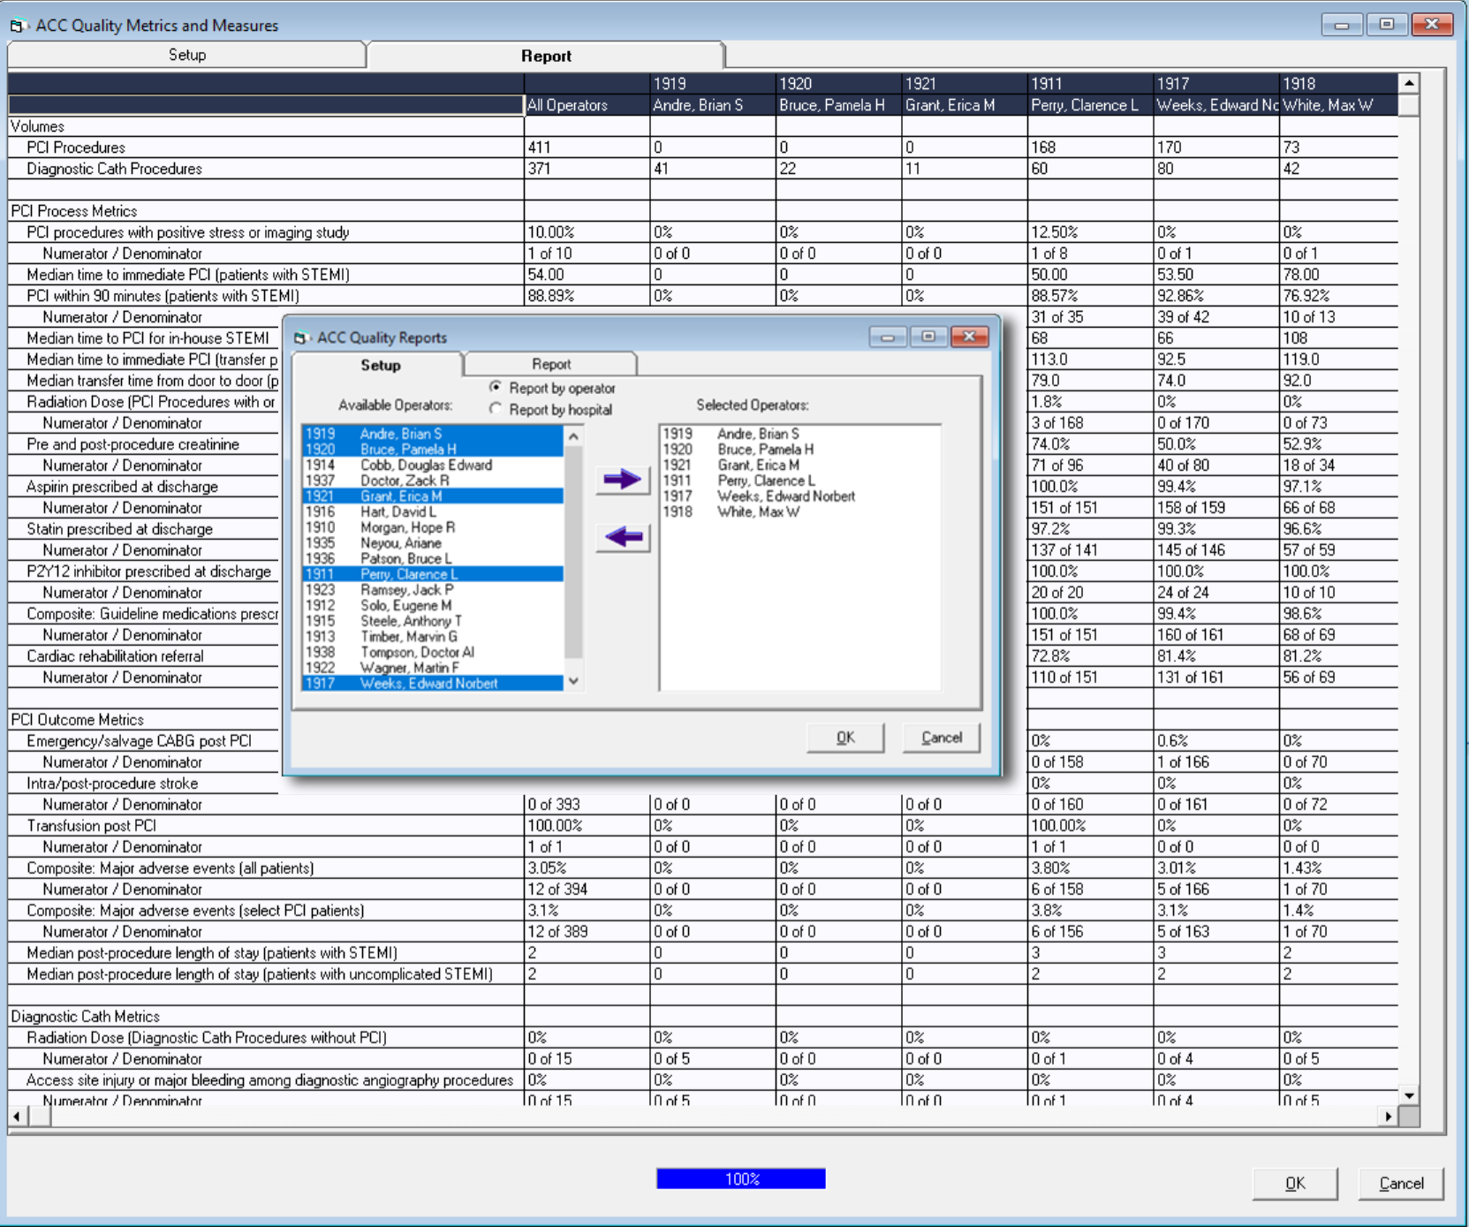Switch to Setup tab in ACC Quality Reports dialog
This screenshot has width=1469, height=1227.
tap(380, 365)
